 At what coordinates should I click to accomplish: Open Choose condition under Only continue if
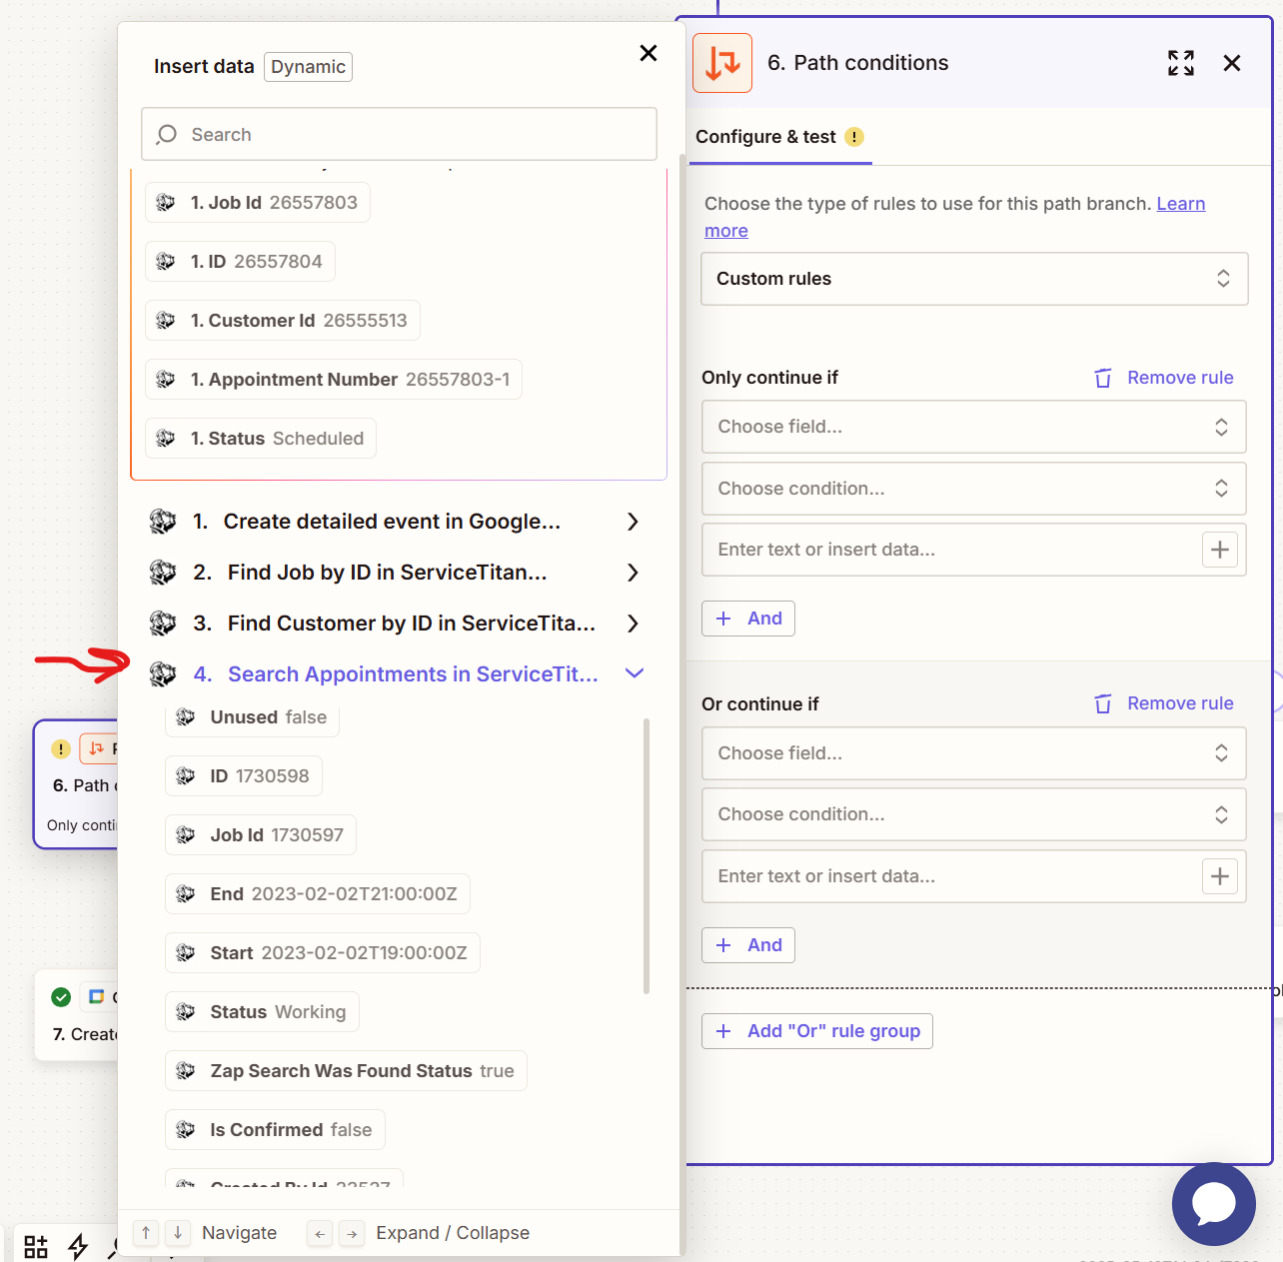click(x=974, y=489)
